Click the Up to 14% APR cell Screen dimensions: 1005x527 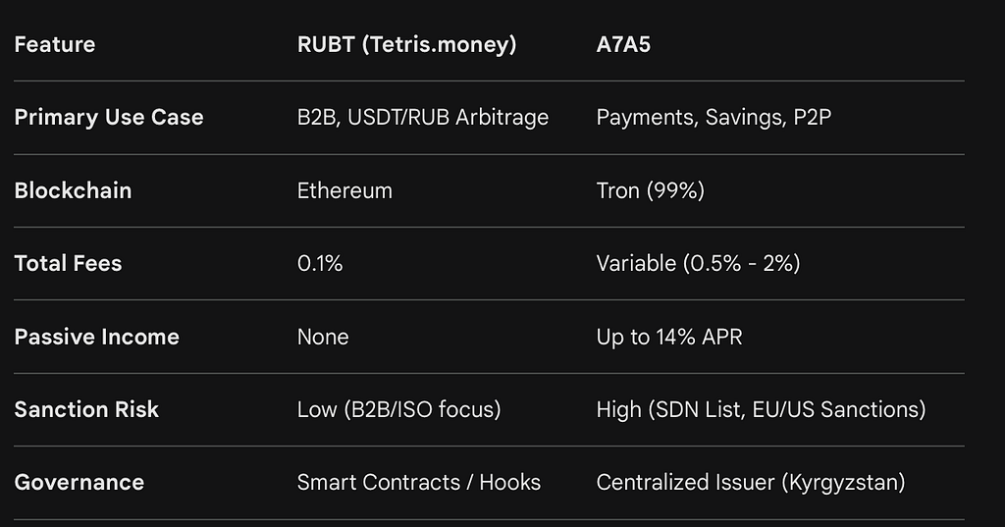[x=668, y=337]
